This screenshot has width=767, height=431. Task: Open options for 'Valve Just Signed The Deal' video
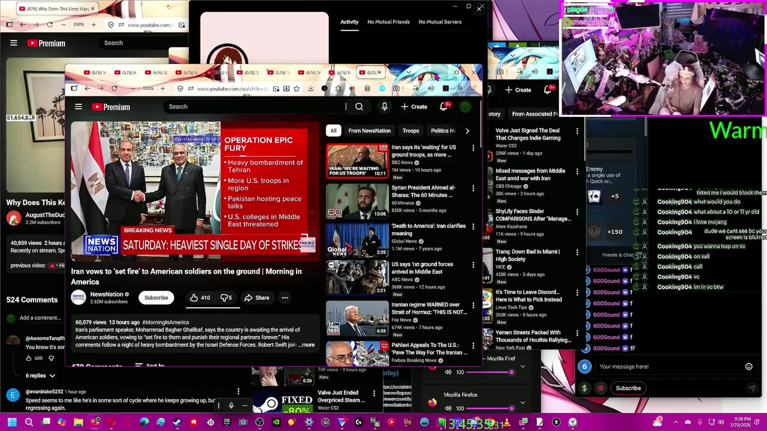pyautogui.click(x=577, y=131)
